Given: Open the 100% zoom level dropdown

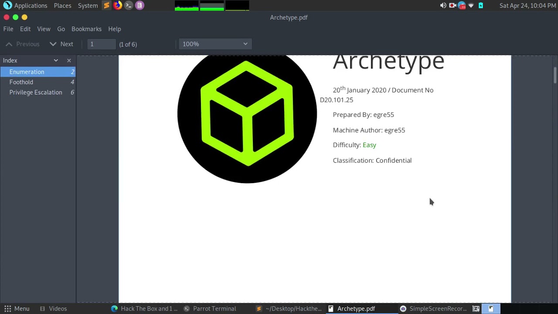Looking at the screenshot, I should click(x=215, y=44).
